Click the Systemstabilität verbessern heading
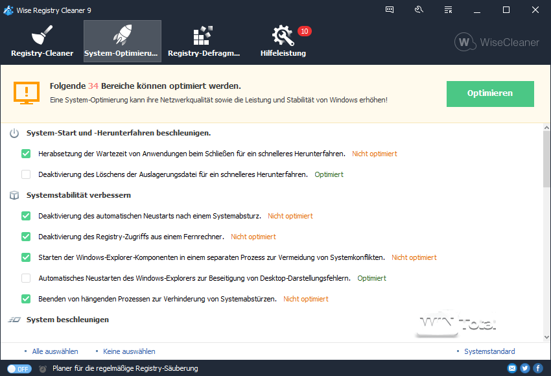 (78, 195)
